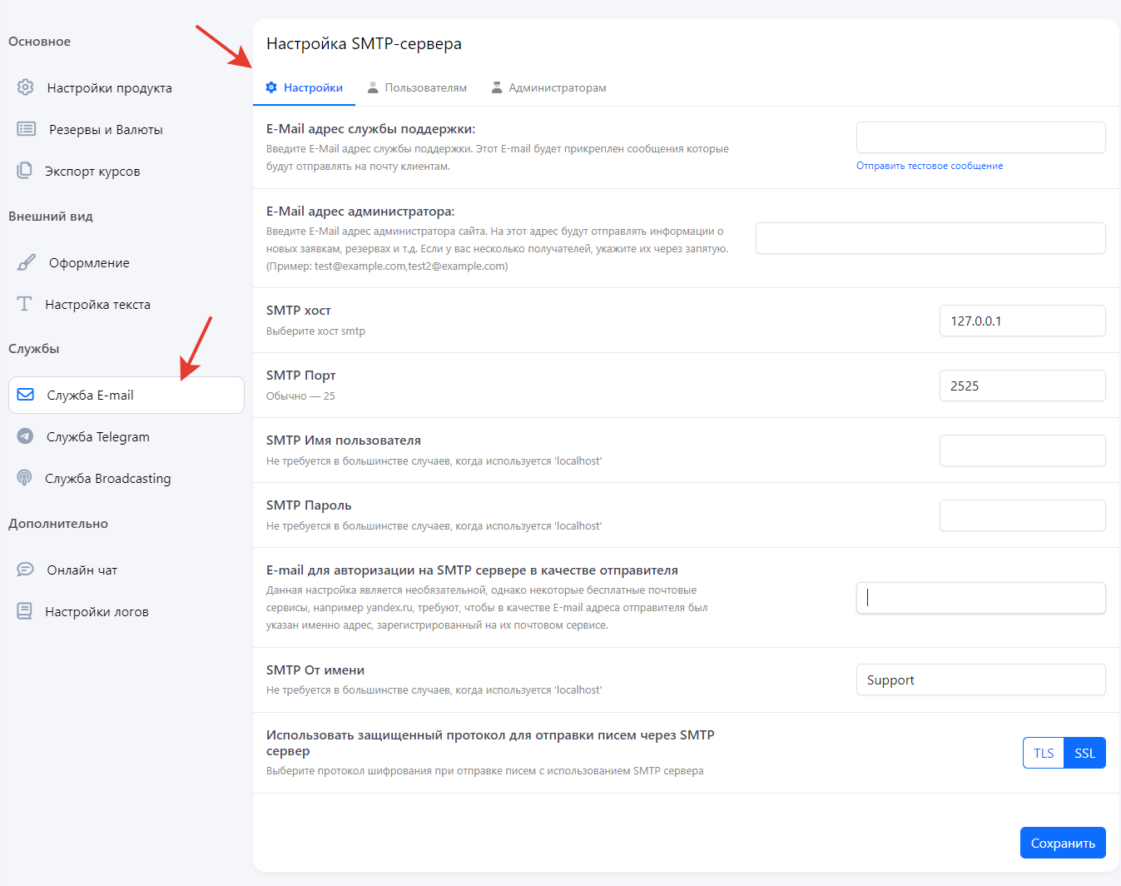Click the SMTP Пароль input field

pyautogui.click(x=1022, y=515)
